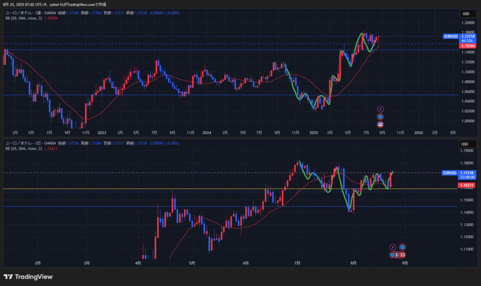Click the lightning event icon on the daily chart

click(x=393, y=247)
